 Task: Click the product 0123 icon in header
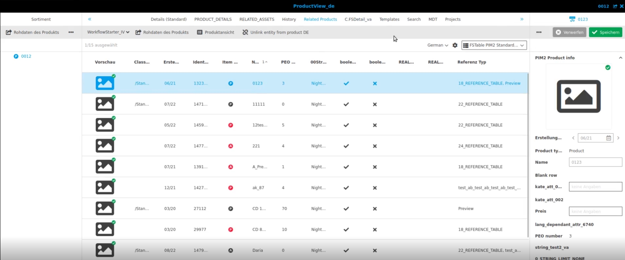[572, 19]
